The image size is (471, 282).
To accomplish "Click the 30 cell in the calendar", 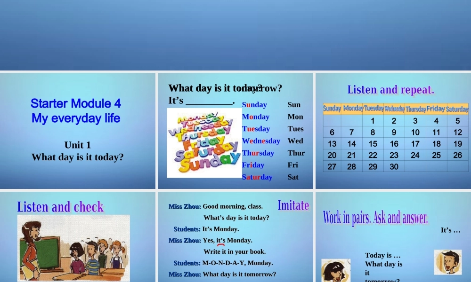I will [394, 166].
